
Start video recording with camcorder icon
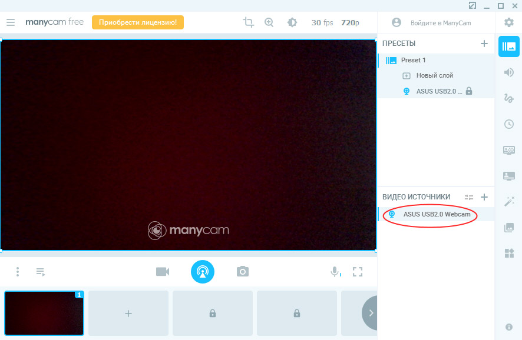163,272
